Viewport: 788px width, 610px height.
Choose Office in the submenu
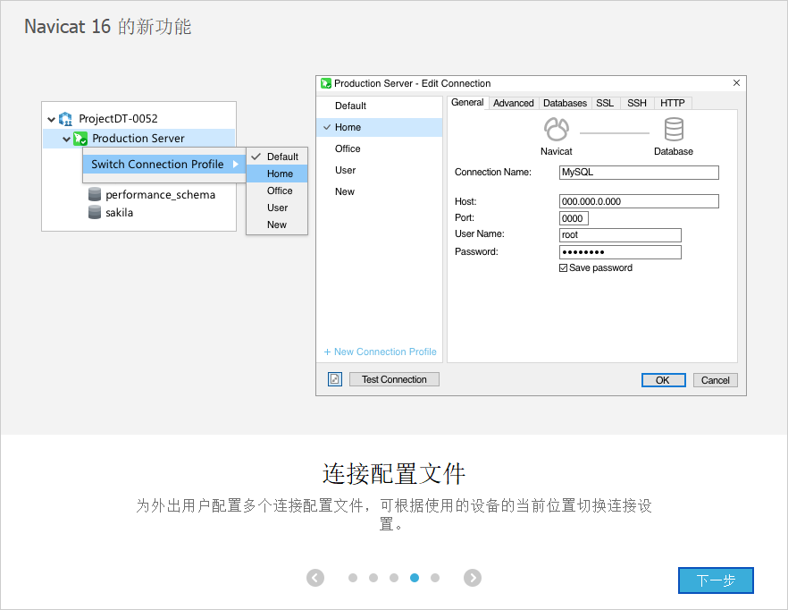click(277, 191)
